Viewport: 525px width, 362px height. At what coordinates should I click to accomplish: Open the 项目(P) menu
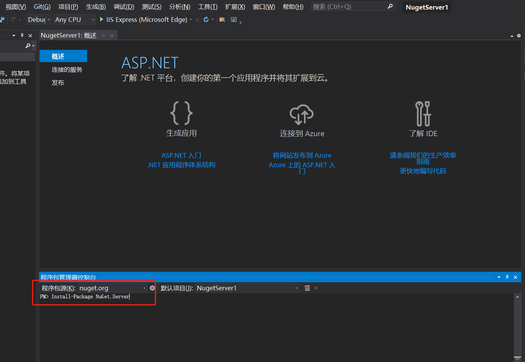click(x=68, y=7)
